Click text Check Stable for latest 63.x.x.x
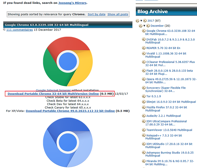197x168 pixels. (x=68, y=97)
